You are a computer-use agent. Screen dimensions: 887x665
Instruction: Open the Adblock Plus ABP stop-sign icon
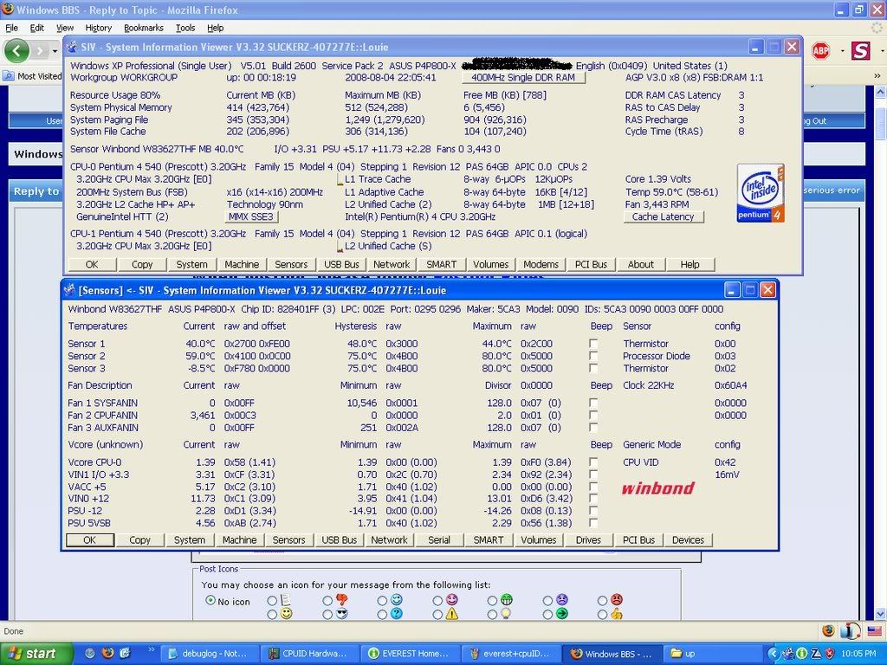point(820,51)
